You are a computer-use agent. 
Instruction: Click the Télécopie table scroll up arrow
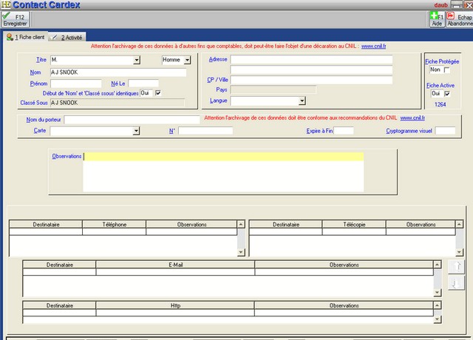(x=459, y=224)
